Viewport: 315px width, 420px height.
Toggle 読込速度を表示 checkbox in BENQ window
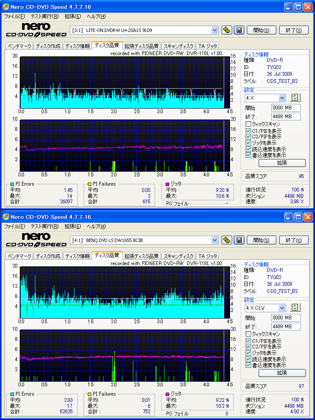coord(248,359)
